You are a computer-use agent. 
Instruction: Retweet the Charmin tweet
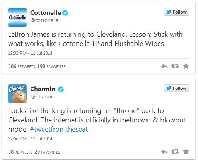click(175, 152)
